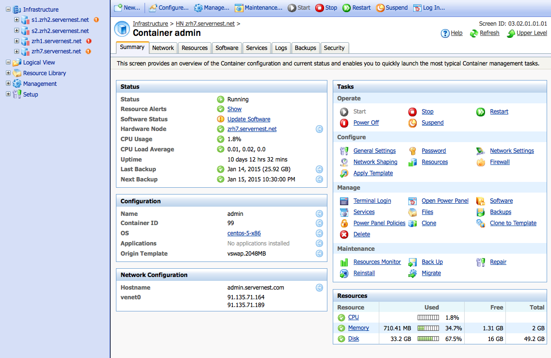Click the Backups icon in Manage section
This screenshot has height=358, width=551.
[x=481, y=212]
